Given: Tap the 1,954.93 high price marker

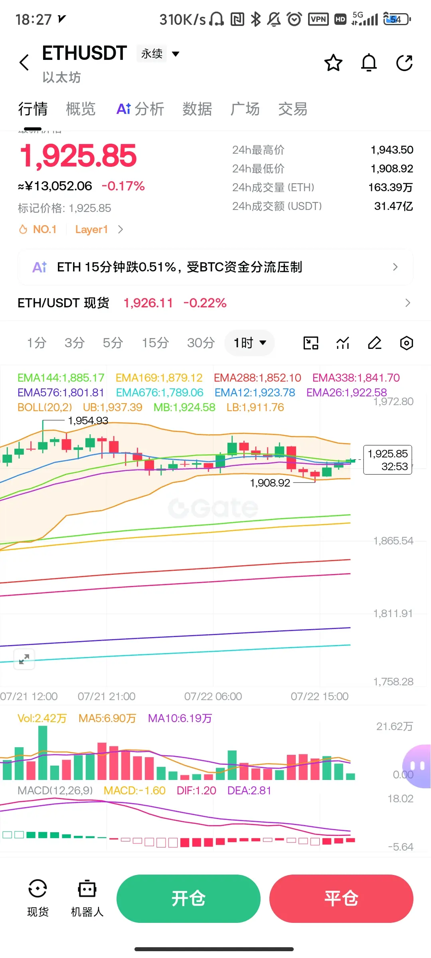Looking at the screenshot, I should pyautogui.click(x=88, y=421).
